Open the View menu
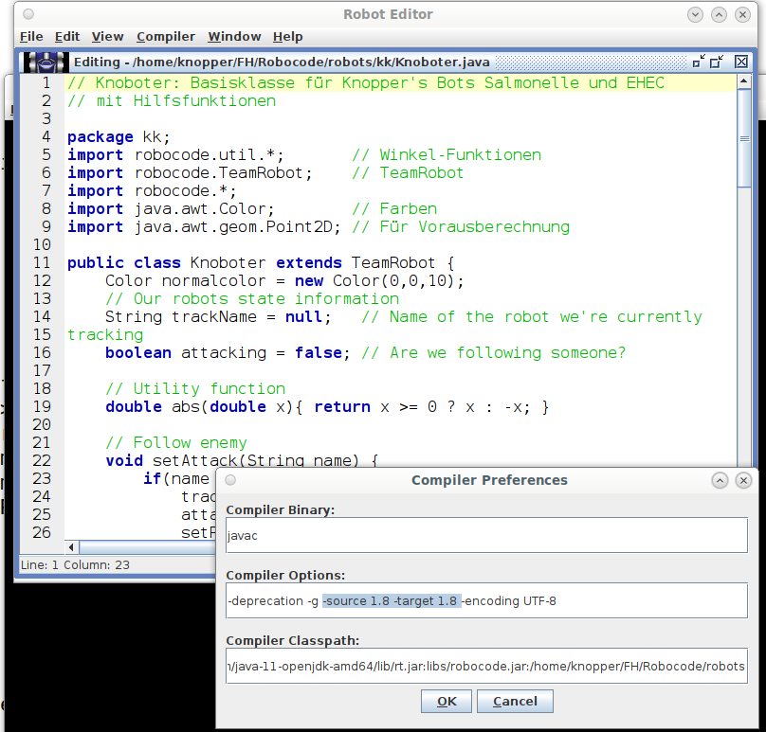Viewport: 766px width, 732px height. pyautogui.click(x=108, y=37)
